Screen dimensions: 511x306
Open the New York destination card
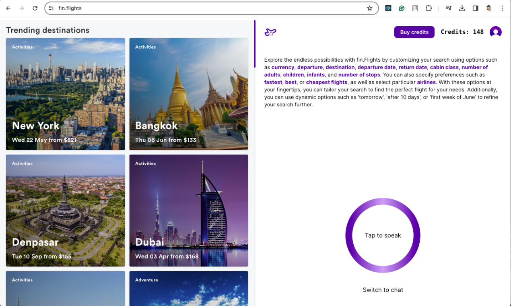pos(65,94)
